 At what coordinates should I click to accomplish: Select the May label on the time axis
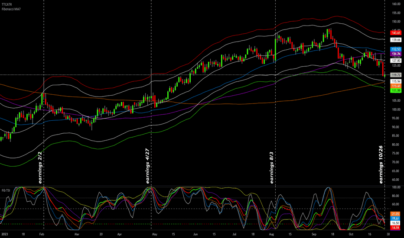(154, 235)
